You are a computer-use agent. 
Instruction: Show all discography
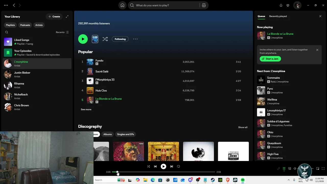tap(243, 127)
